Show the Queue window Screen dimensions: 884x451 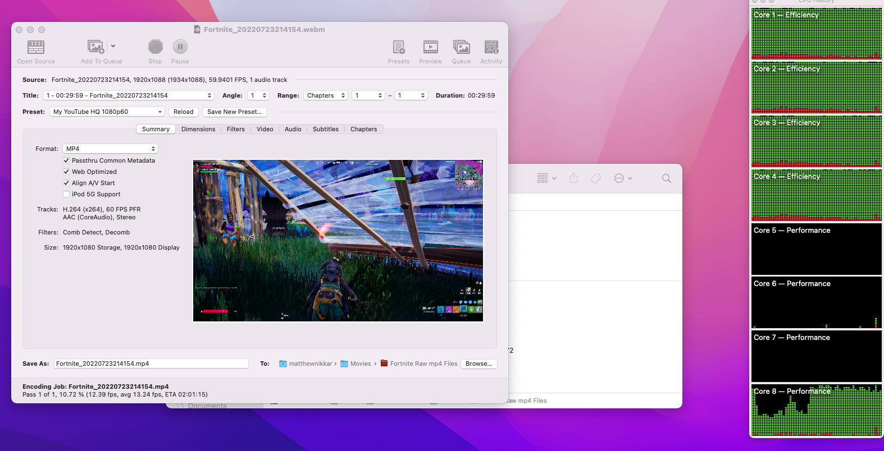(x=462, y=47)
